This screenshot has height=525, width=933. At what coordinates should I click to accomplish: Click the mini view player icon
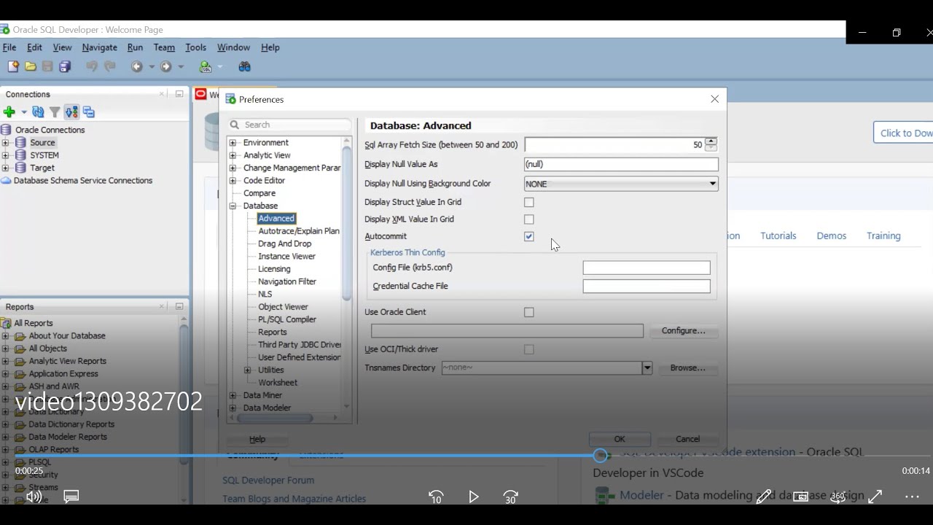point(800,497)
